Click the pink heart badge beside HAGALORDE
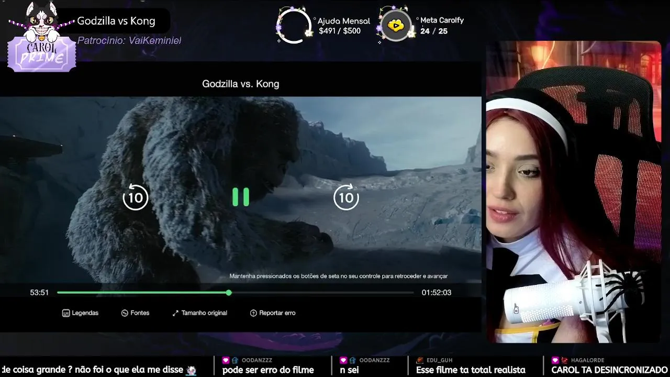This screenshot has height=377, width=670. pos(555,360)
